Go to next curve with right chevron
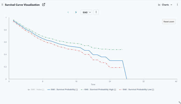 (x=76, y=12)
